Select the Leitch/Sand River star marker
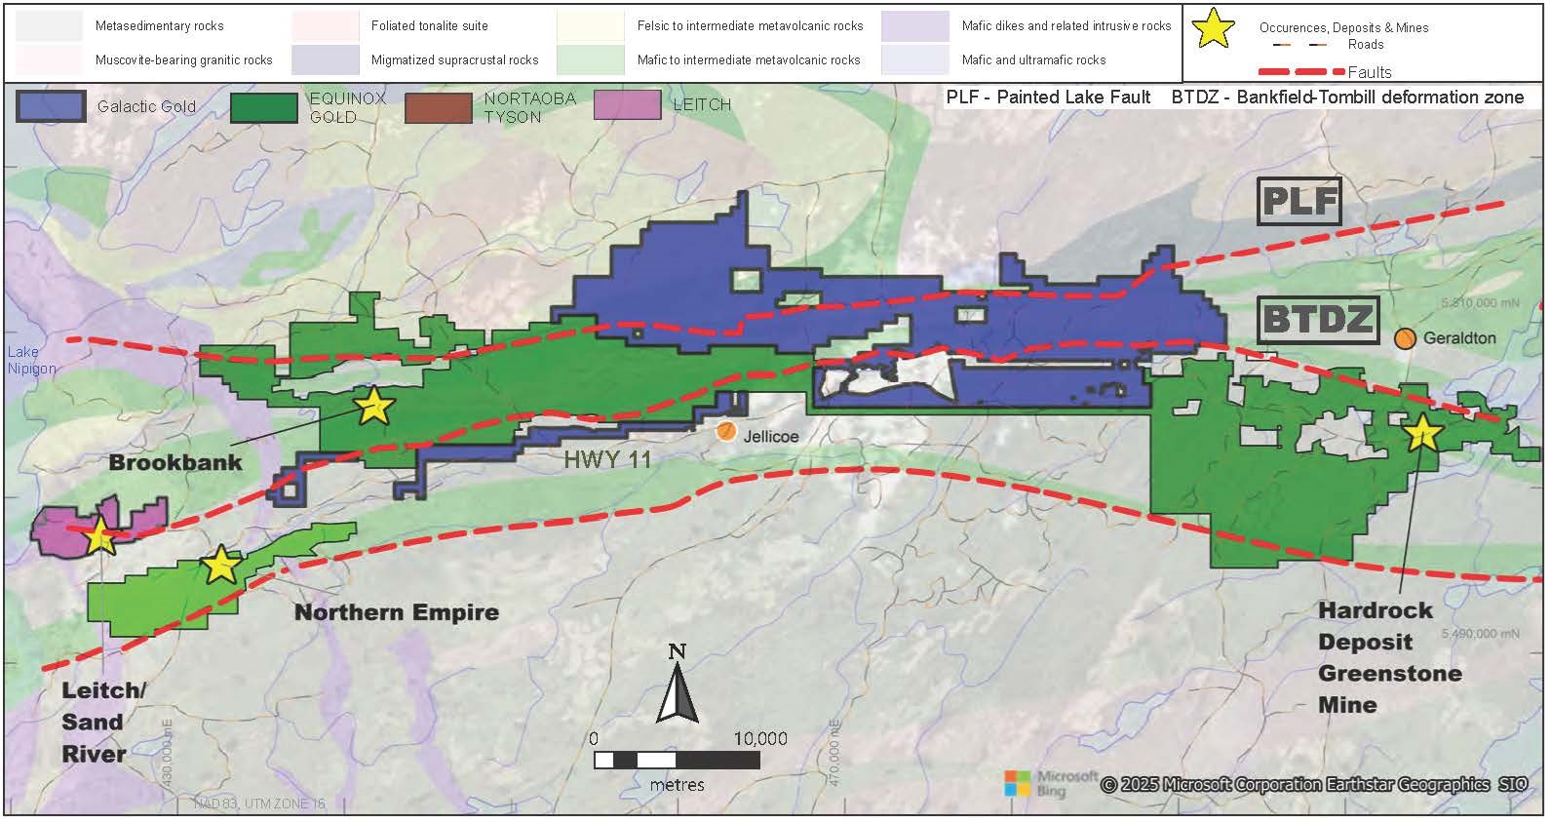Viewport: 1550px width, 823px height. point(99,535)
